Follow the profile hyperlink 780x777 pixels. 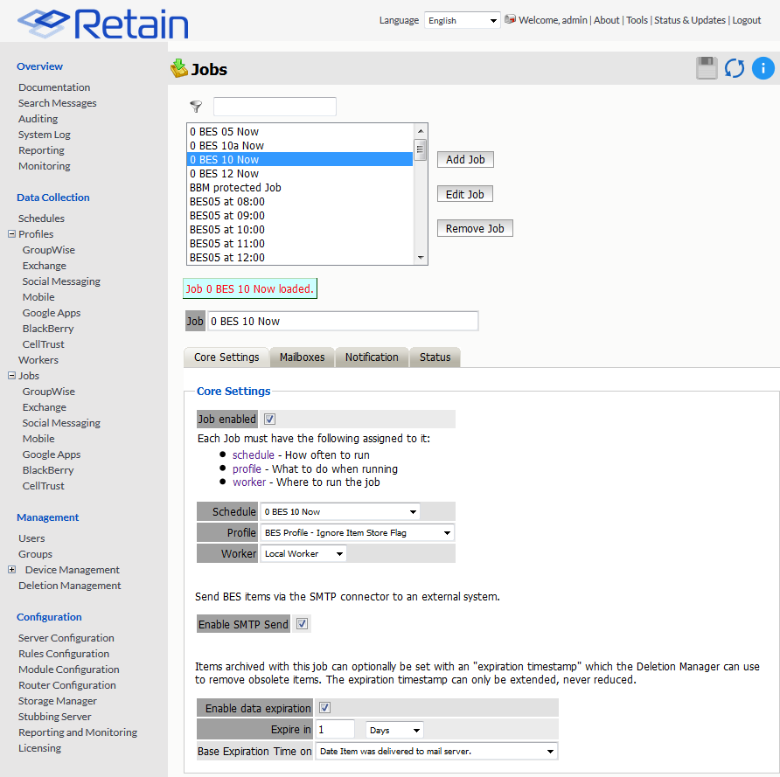point(247,468)
